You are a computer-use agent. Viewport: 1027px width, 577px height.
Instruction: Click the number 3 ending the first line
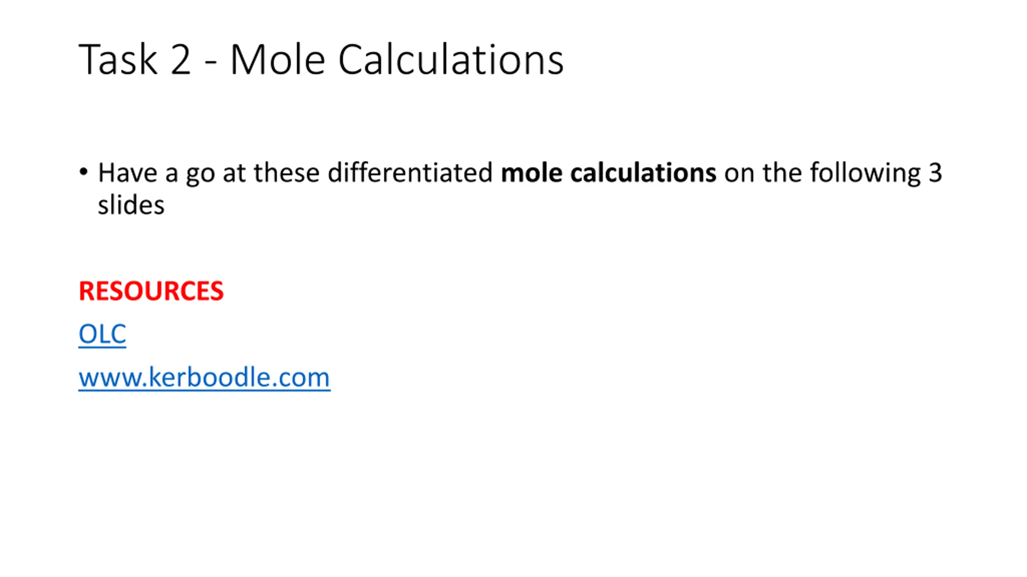[x=936, y=173]
